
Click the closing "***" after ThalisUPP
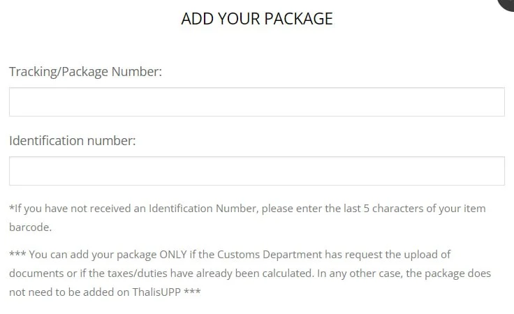pyautogui.click(x=192, y=292)
